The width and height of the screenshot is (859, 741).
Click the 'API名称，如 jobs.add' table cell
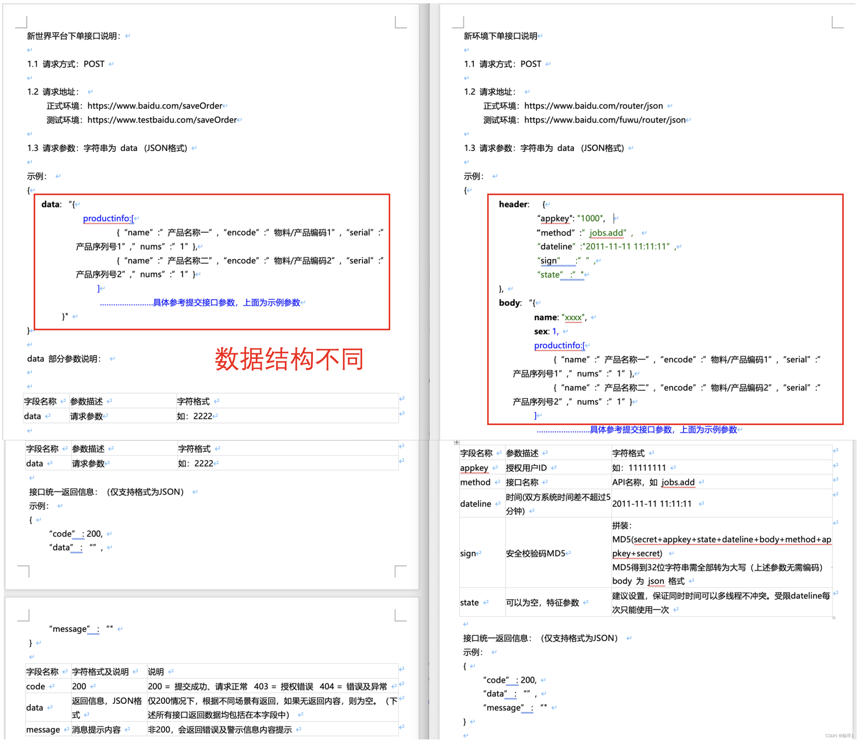721,482
